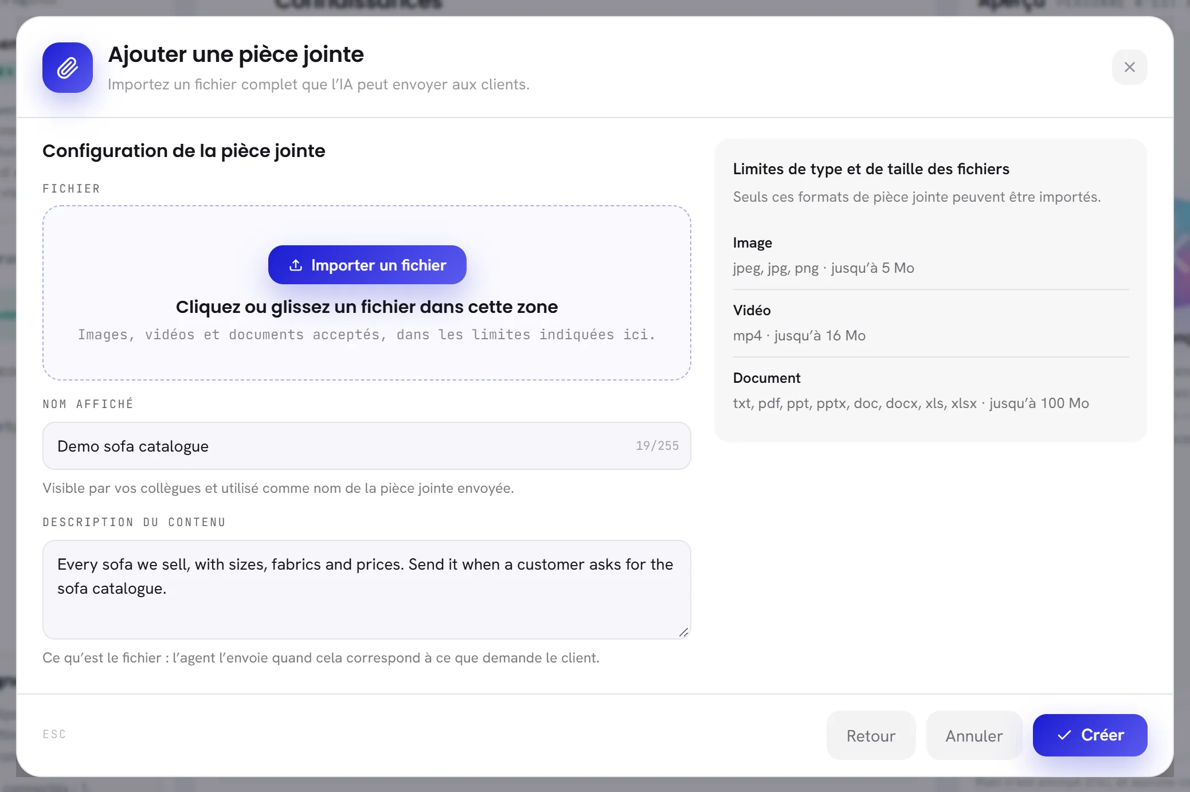Click the NOM AFFICHÉ section label
Image resolution: width=1190 pixels, height=792 pixels.
[88, 404]
